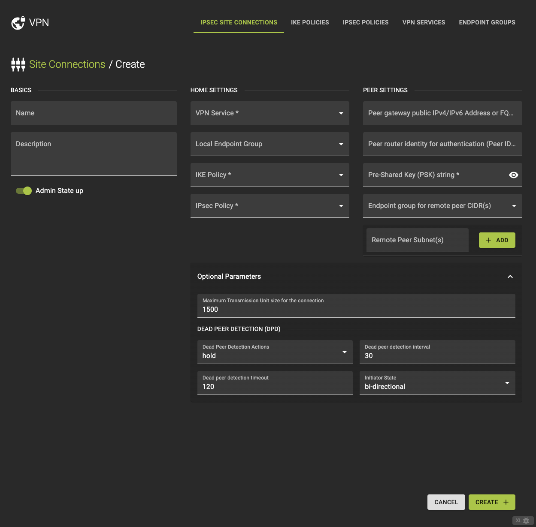Follow the Site Connections breadcrumb link
The height and width of the screenshot is (527, 536).
(67, 64)
